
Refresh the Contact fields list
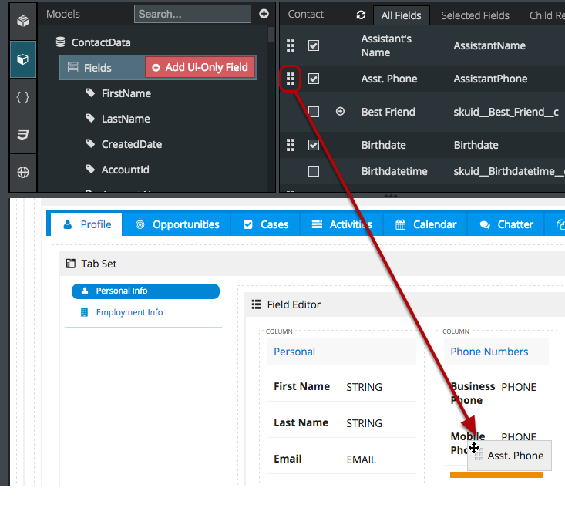click(361, 15)
